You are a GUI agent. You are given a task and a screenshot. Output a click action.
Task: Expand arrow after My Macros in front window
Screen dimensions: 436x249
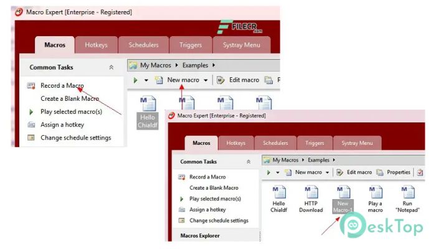303,160
